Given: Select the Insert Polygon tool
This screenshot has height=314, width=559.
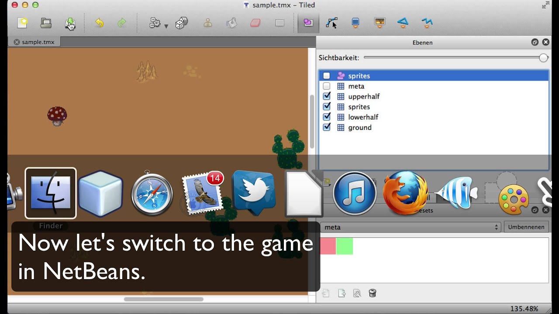Looking at the screenshot, I should (403, 23).
